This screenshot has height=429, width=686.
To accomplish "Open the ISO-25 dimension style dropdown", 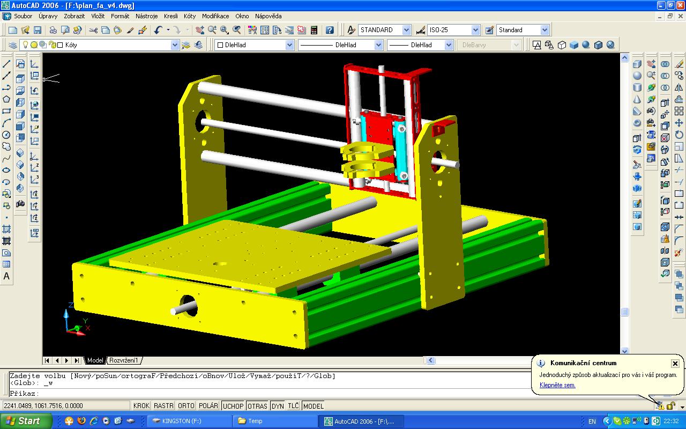I will pos(475,30).
